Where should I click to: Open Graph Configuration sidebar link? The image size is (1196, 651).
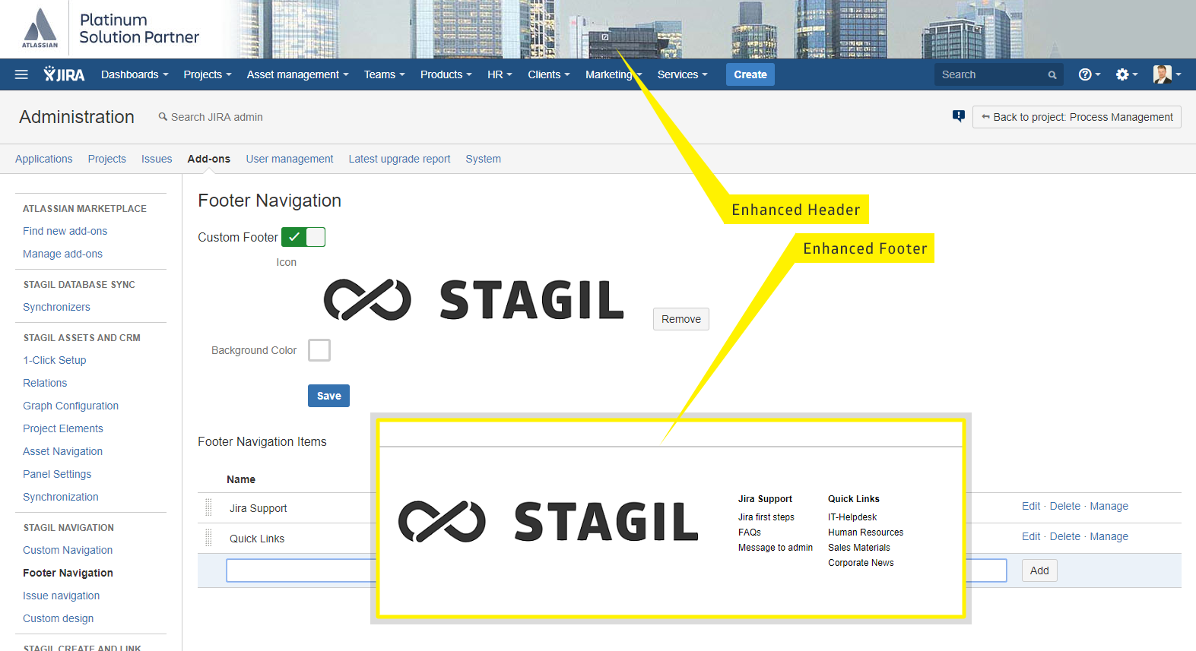coord(71,406)
